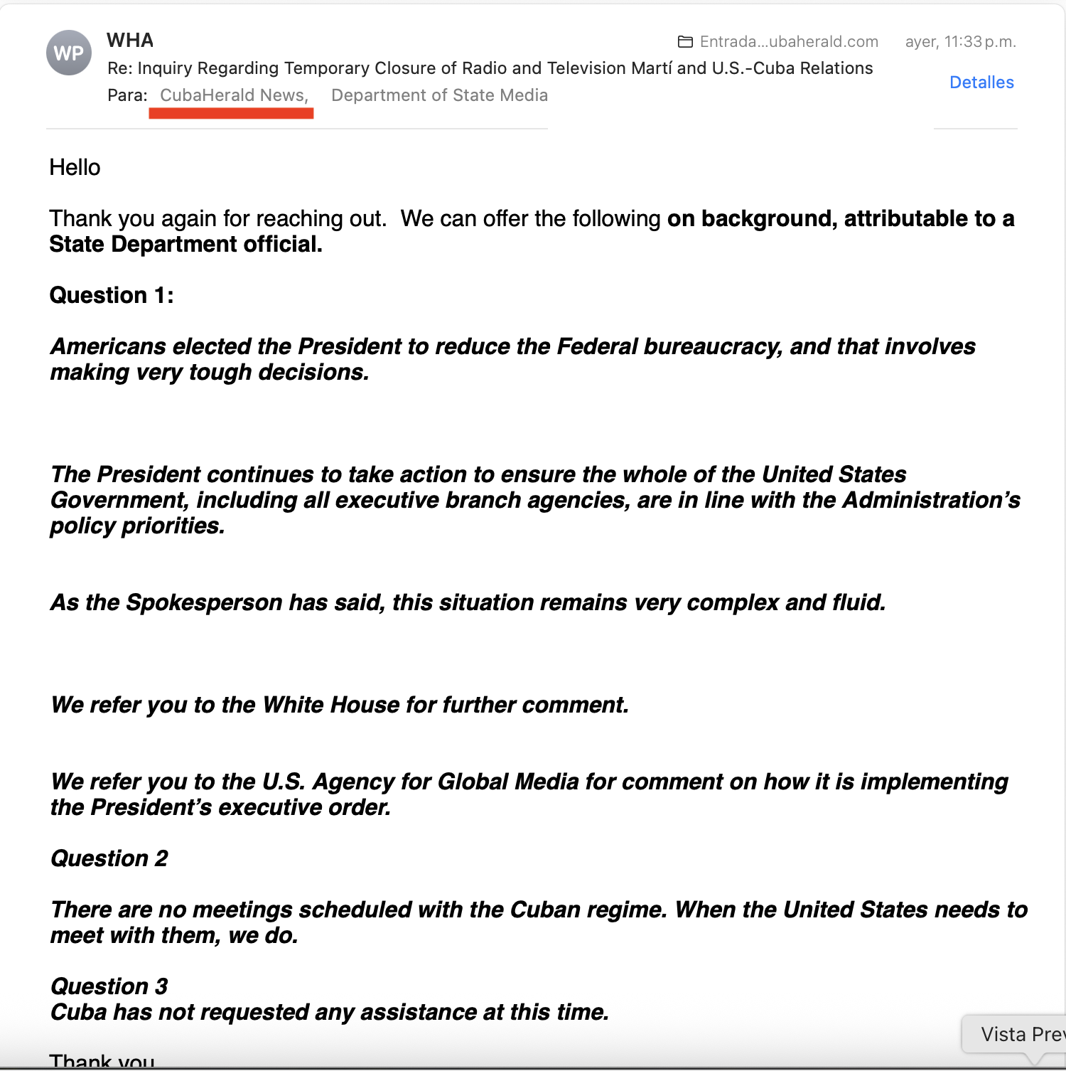Image resolution: width=1066 pixels, height=1071 pixels.
Task: Select the email subject about Radio and Television Martí
Action: (x=490, y=68)
